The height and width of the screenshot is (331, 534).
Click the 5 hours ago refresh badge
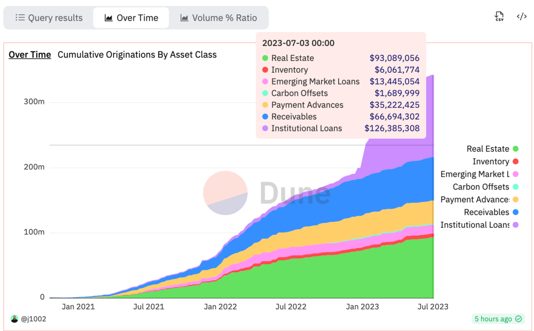coord(498,319)
